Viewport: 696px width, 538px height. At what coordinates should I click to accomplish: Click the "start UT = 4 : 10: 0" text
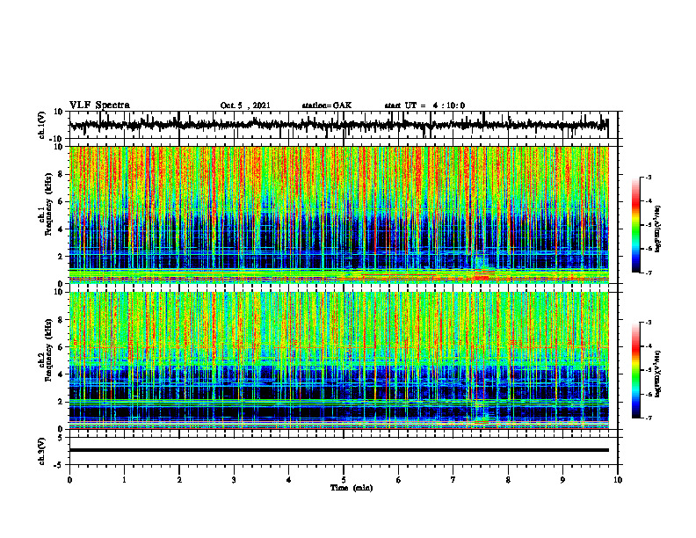[424, 105]
